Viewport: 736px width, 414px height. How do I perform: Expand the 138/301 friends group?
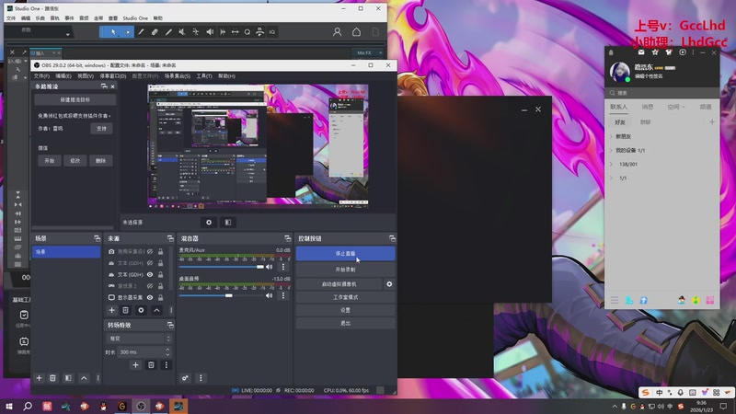click(x=611, y=165)
